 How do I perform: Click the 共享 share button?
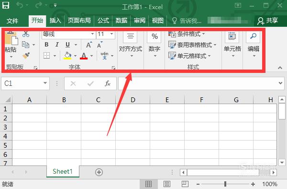(267, 21)
